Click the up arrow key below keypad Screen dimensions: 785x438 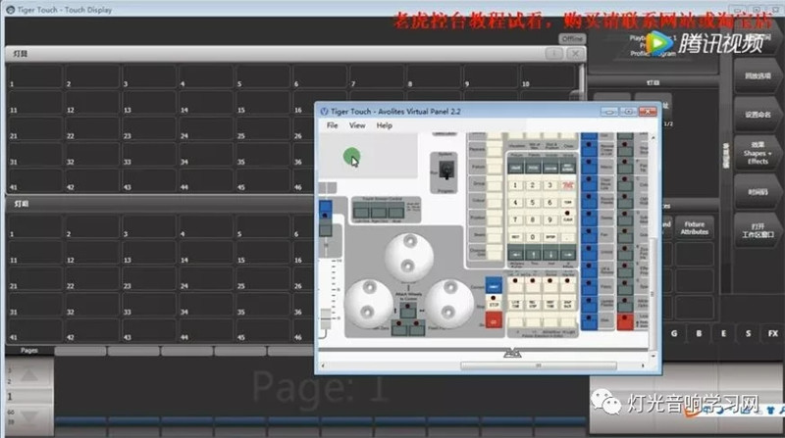[x=533, y=254]
